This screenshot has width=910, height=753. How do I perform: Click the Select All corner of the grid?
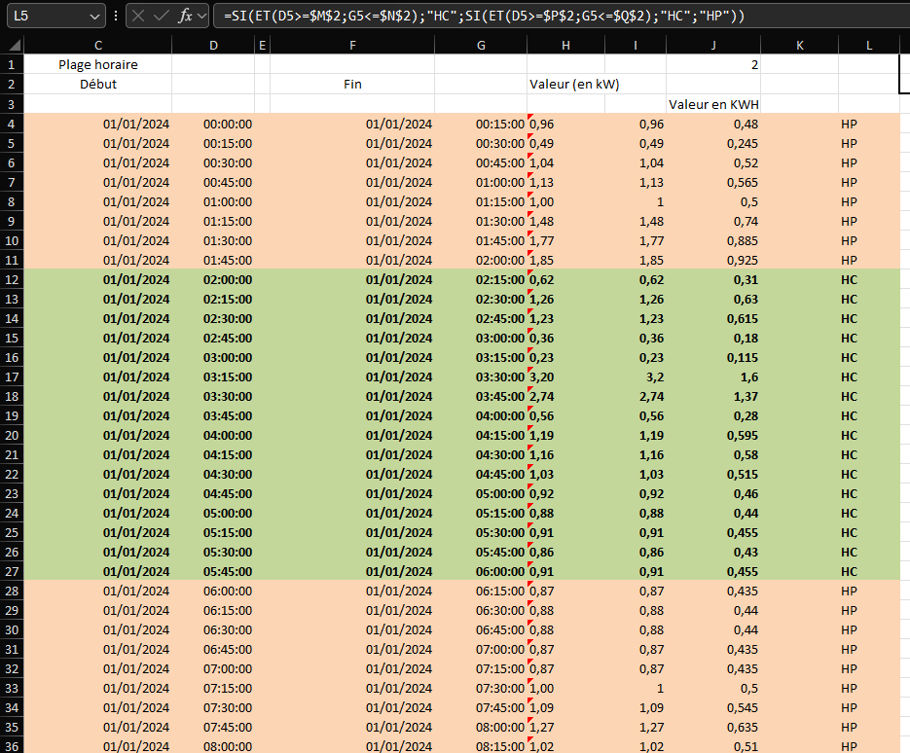point(12,45)
